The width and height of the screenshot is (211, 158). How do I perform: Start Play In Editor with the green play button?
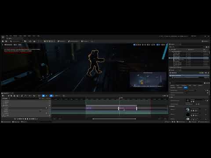pyautogui.click(x=45, y=41)
